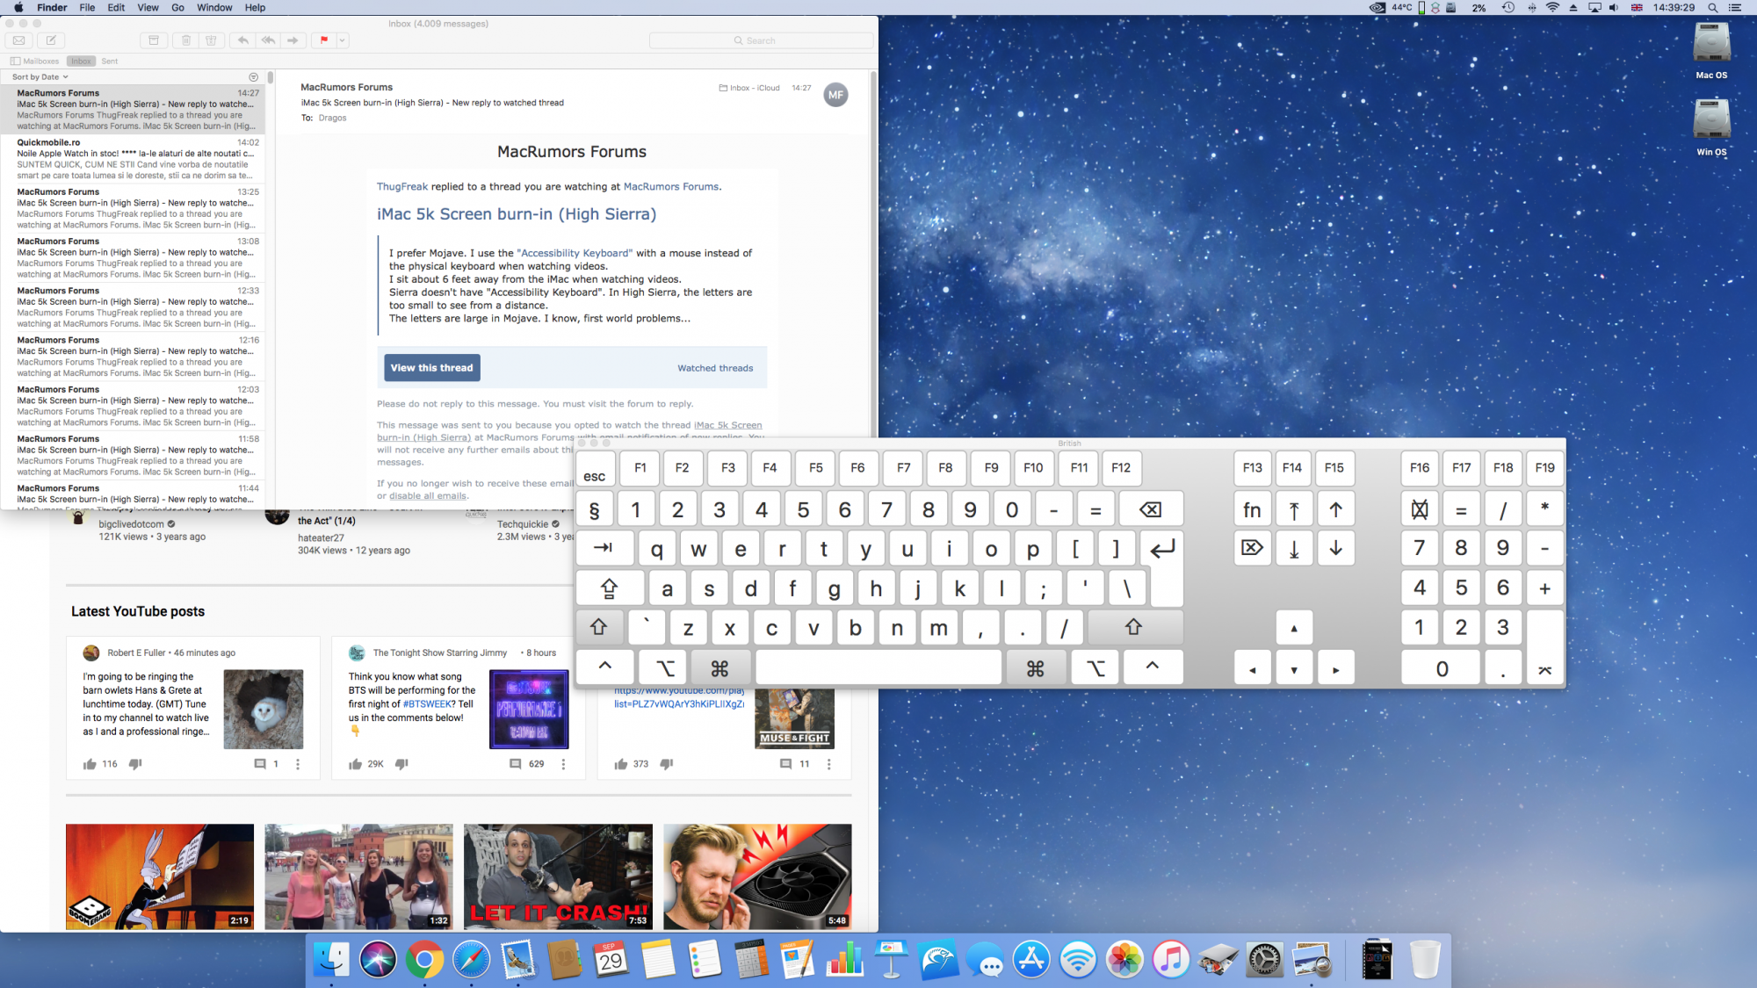Click the View this thread button
1757x988 pixels.
pos(432,368)
